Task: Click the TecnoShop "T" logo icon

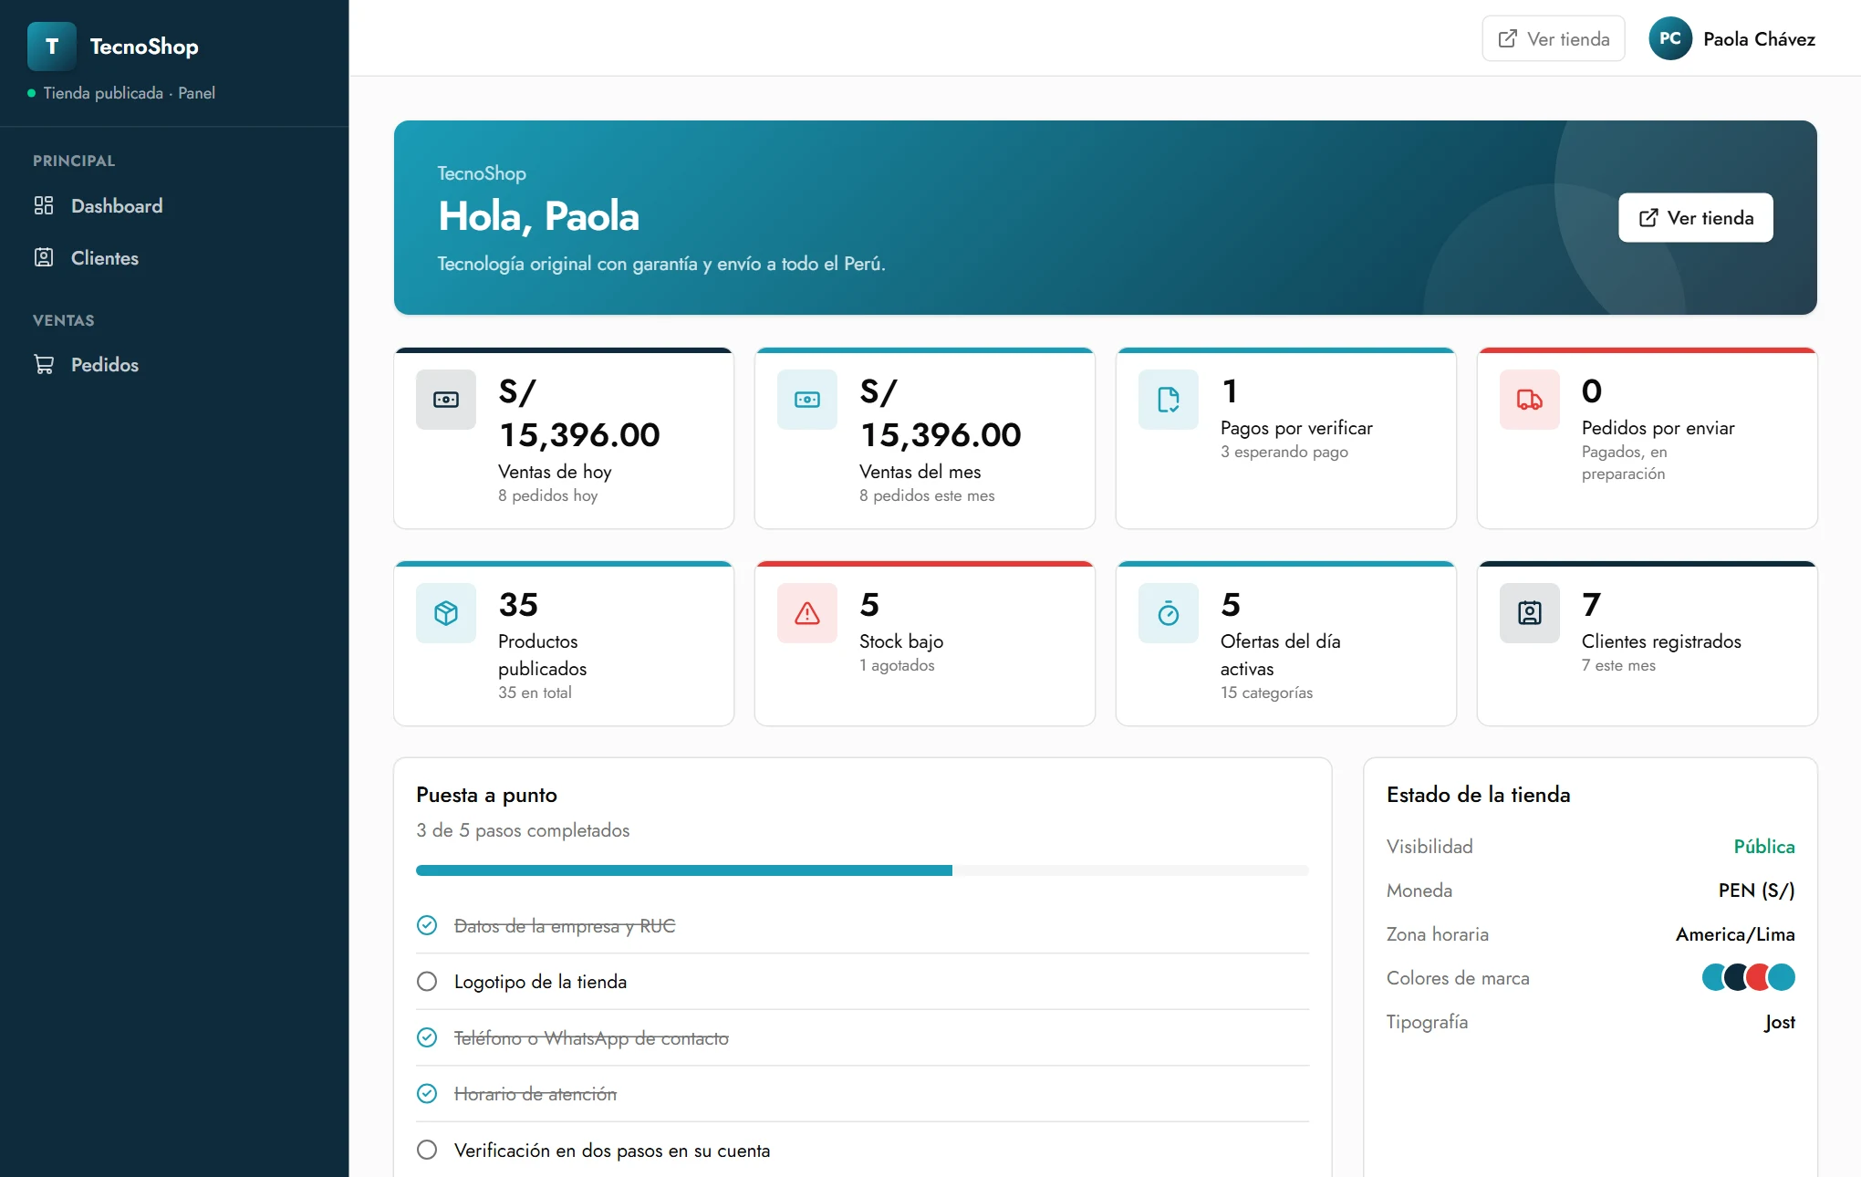Action: (x=52, y=47)
